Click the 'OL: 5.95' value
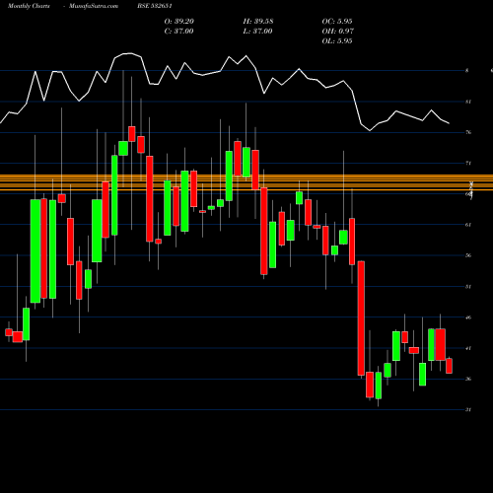Screen dimensions: 493x493 tap(337, 41)
